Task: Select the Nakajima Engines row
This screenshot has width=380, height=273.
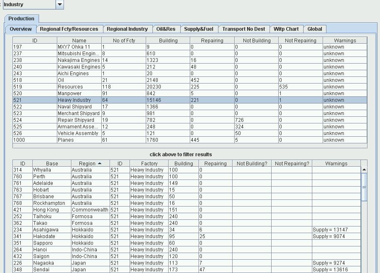Action: pos(190,60)
